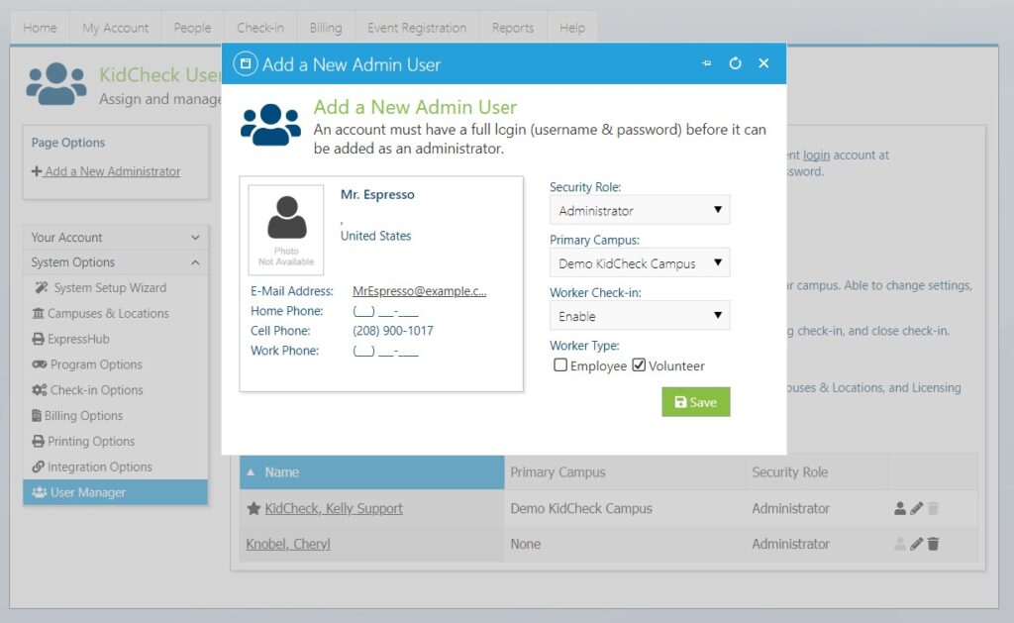This screenshot has height=623, width=1014.
Task: Refresh the Add Admin User dialog
Action: 735,62
